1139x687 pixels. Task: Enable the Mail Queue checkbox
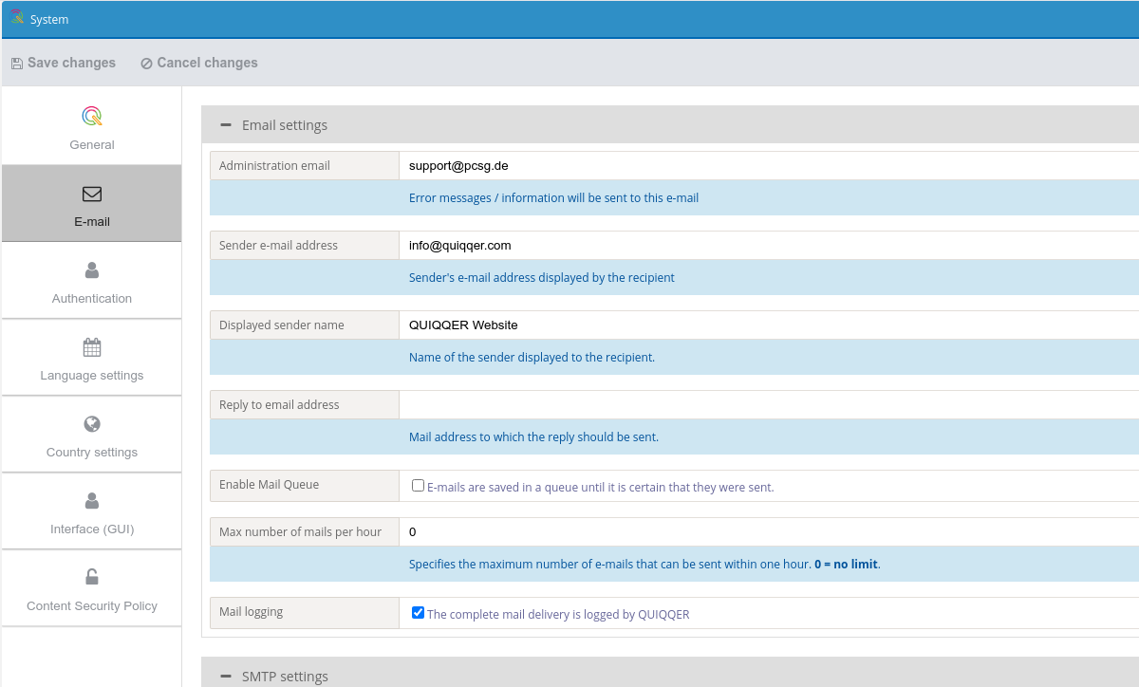[418, 485]
